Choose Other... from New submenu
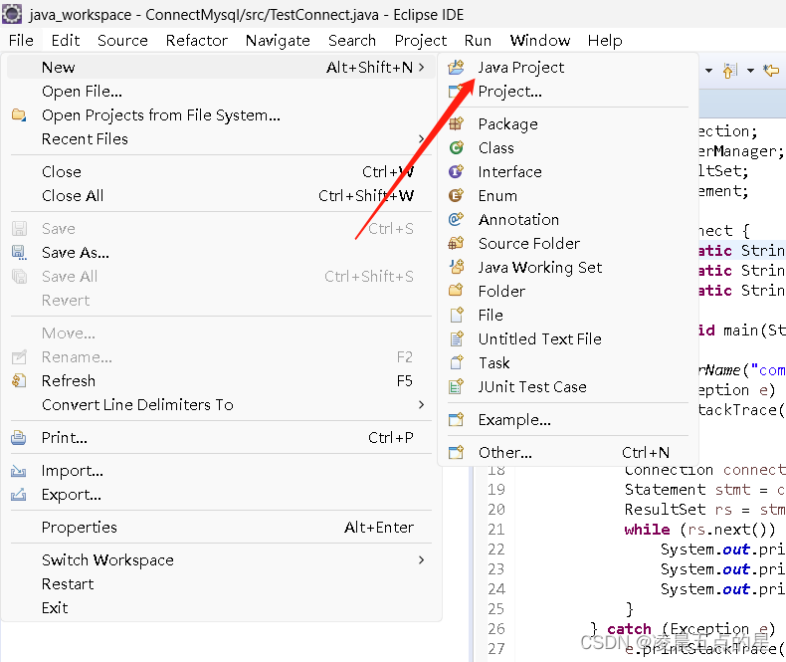Viewport: 786px width, 662px height. 568,452
